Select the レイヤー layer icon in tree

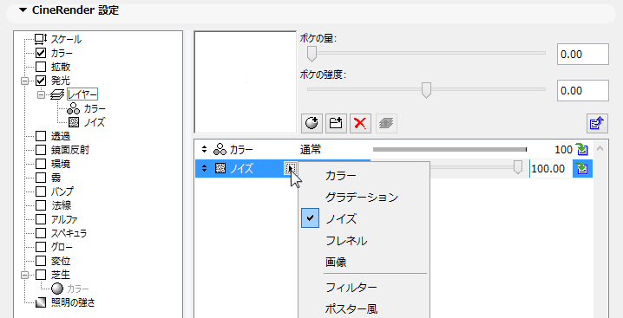(56, 94)
